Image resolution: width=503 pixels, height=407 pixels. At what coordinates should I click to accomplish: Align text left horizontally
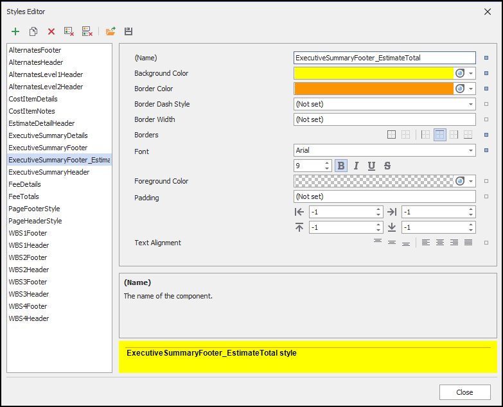[x=426, y=242]
